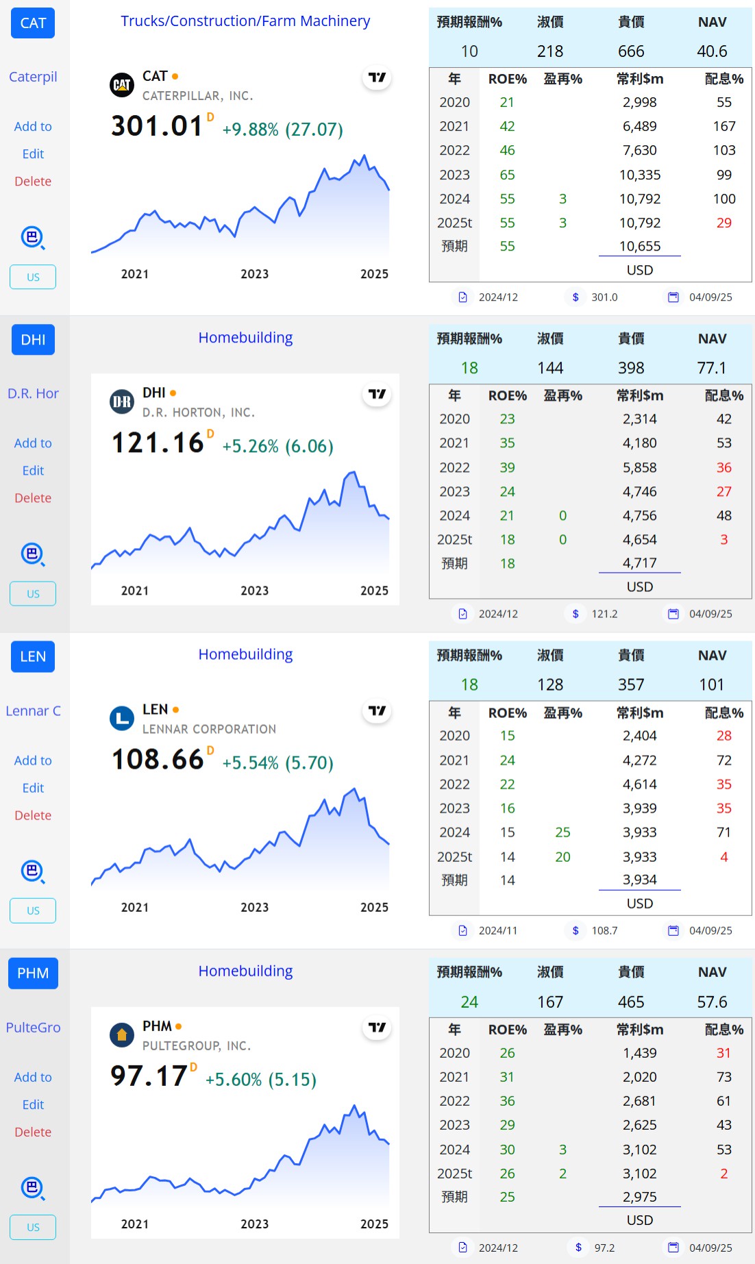Click the search magnifier icon for DHI
755x1264 pixels.
33,554
